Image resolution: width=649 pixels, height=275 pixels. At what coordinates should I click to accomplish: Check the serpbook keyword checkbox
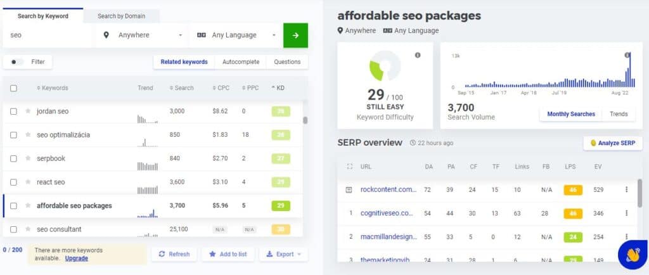pyautogui.click(x=14, y=158)
